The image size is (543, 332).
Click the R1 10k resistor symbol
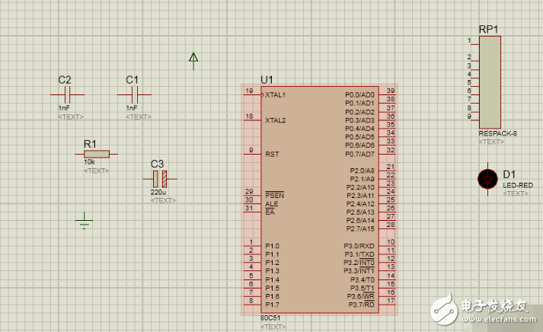coord(97,154)
